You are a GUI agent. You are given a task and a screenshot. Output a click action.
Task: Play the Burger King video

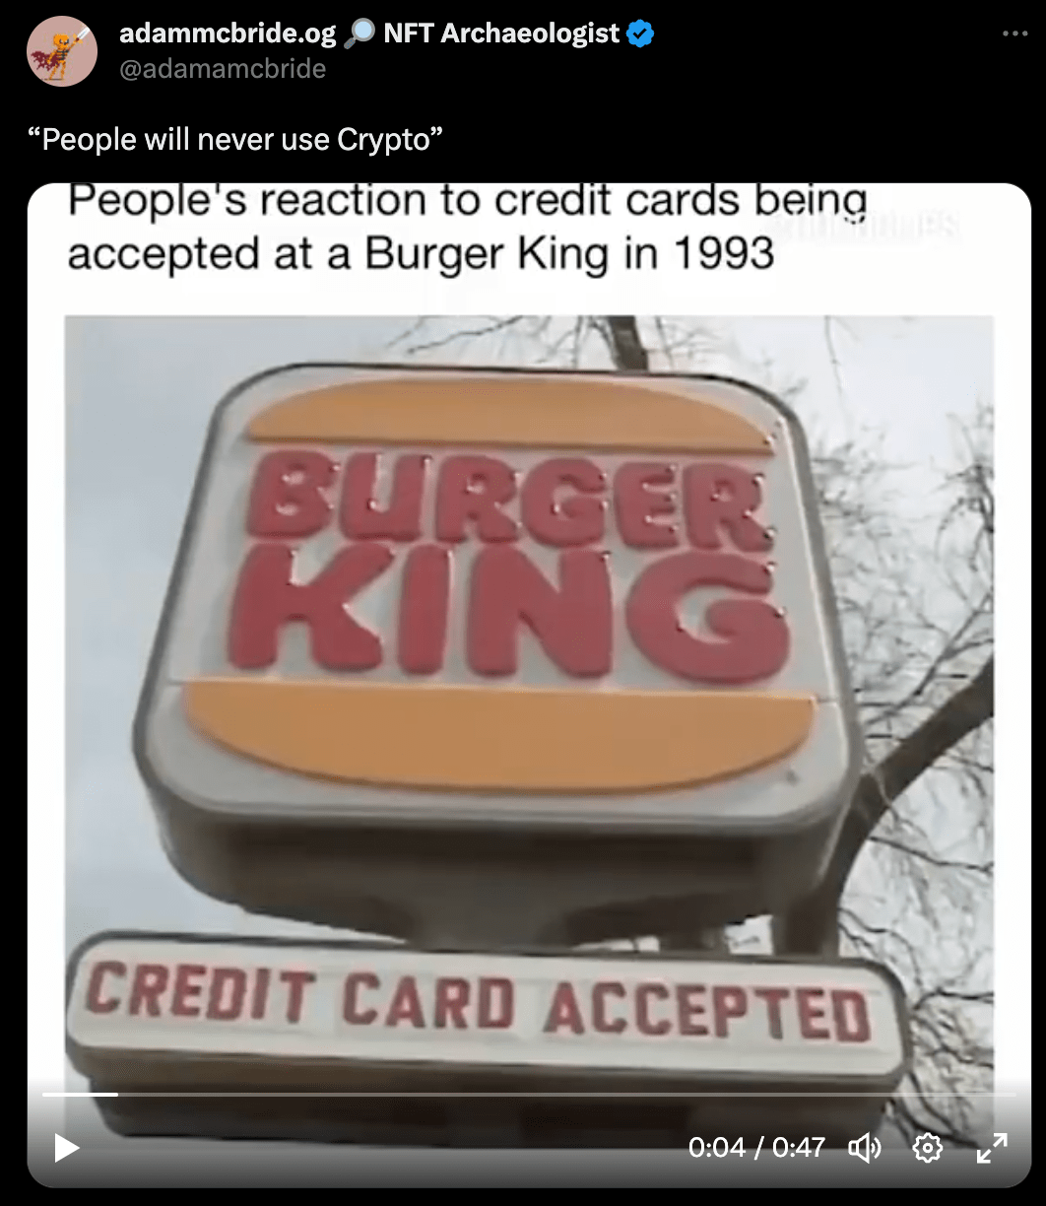coord(66,1148)
